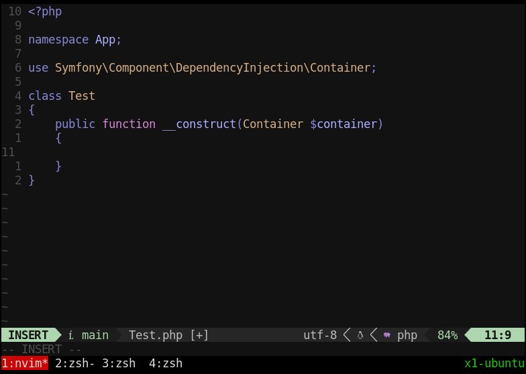526x374 pixels.
Task: Click Symfony in the use statement
Action: coord(78,68)
